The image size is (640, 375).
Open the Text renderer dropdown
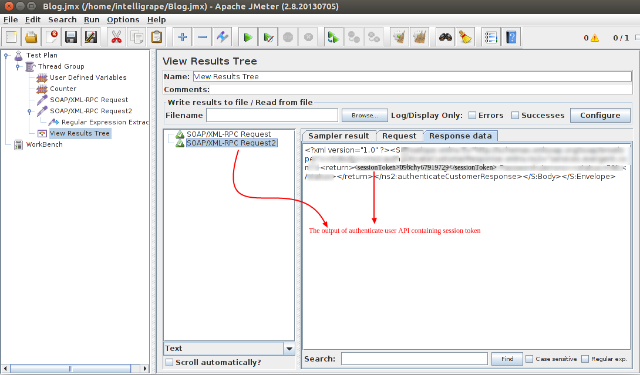289,349
